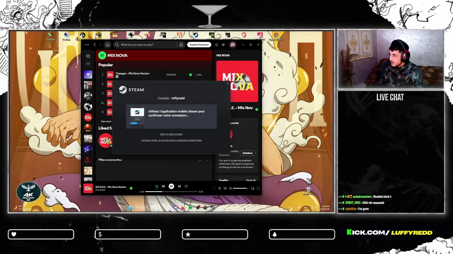Close the Steam login dialog
The height and width of the screenshot is (254, 453).
click(x=228, y=83)
